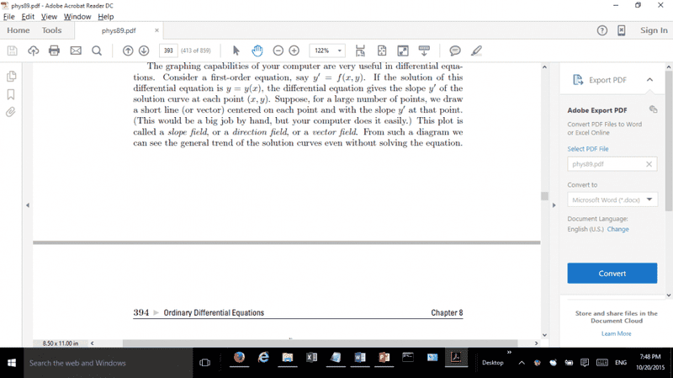Switch to the Home tab

(18, 30)
